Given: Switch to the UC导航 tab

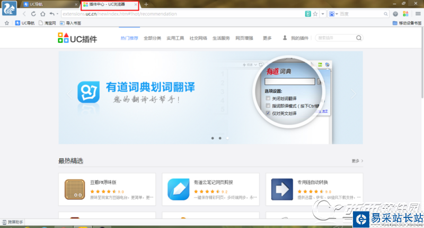Looking at the screenshot, I should 49,4.
